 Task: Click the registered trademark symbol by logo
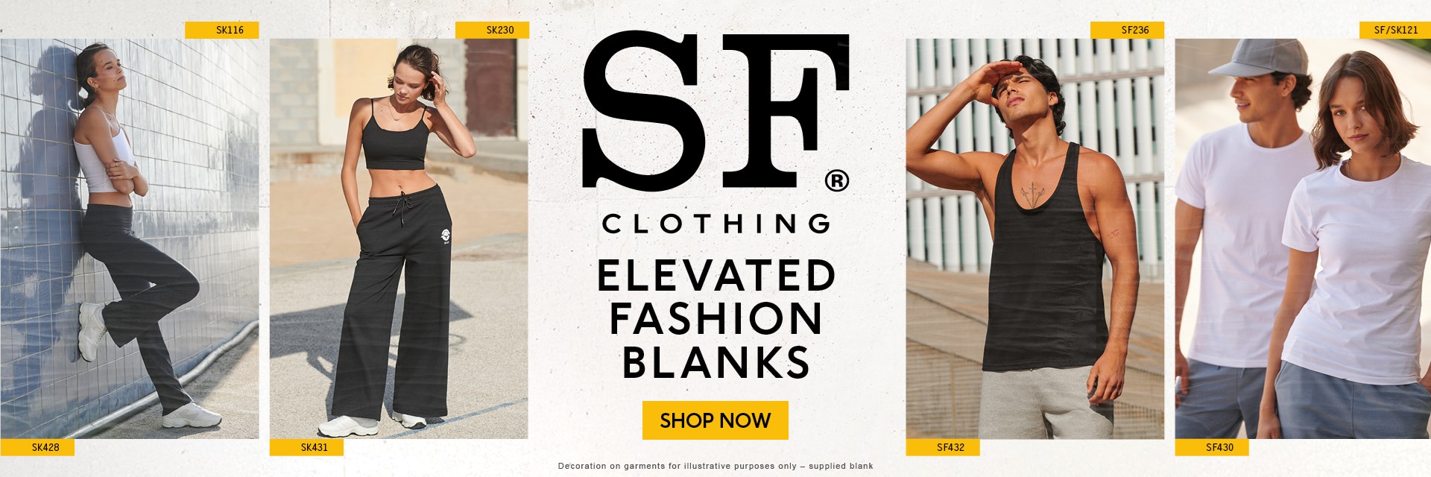[837, 181]
